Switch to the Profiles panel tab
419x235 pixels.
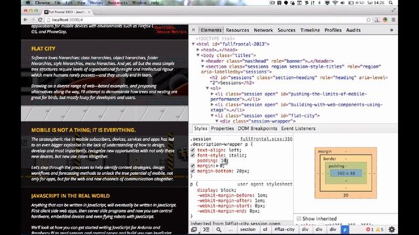[x=333, y=30]
